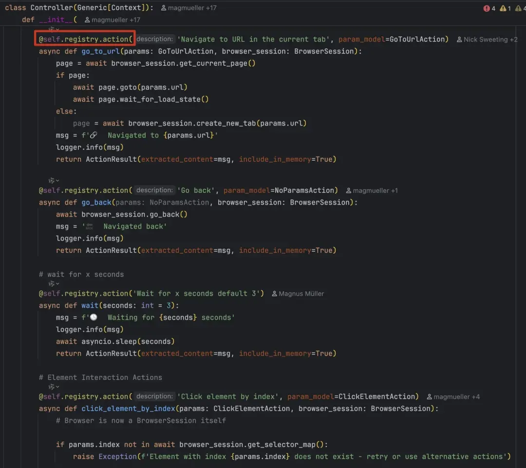Screen dimensions: 526x468
Task: Click 'ClickElementAction' after param_model= in decorator
Action: point(376,396)
